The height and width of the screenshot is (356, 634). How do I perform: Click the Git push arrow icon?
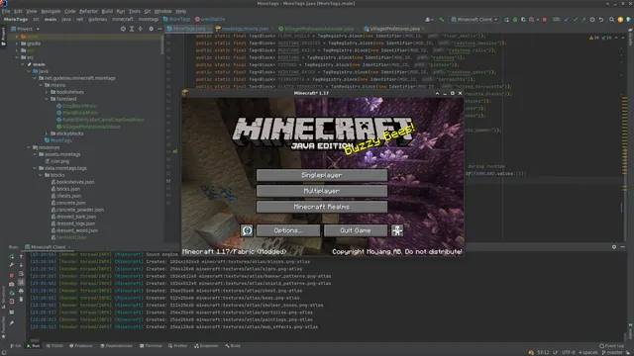tap(583, 20)
